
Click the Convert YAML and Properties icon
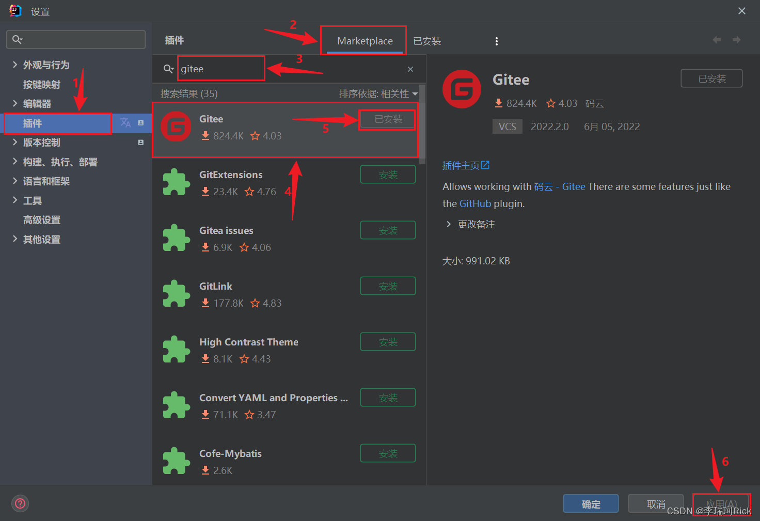[x=176, y=405]
